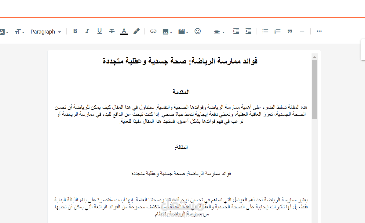Open the font size dropdown
This screenshot has width=365, height=223.
coord(20,32)
